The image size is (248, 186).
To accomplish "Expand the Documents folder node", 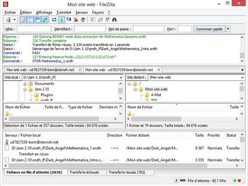I will pyautogui.click(x=25, y=84).
